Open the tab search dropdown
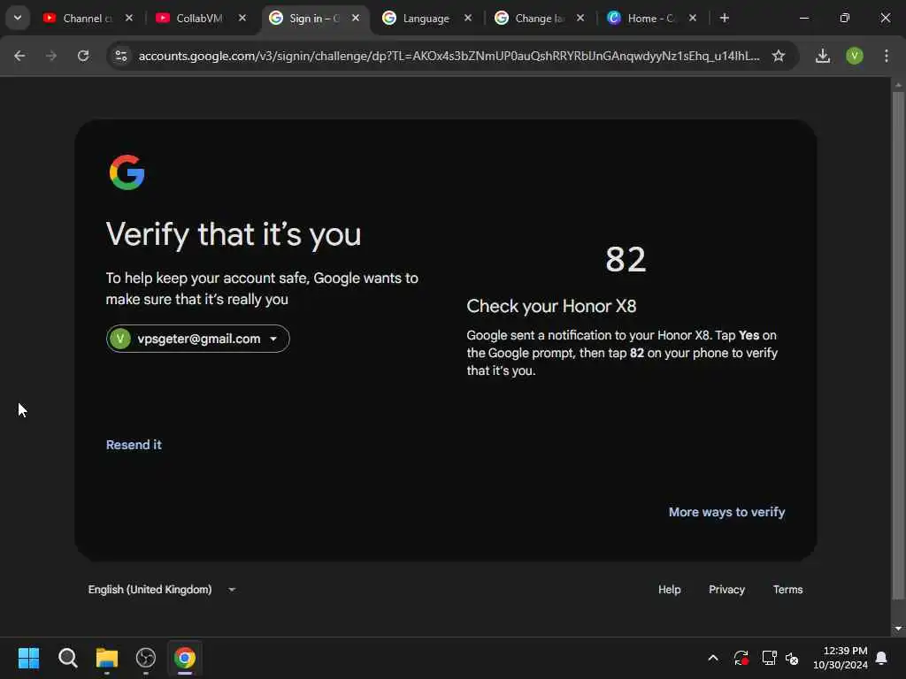This screenshot has width=906, height=679. point(18,18)
